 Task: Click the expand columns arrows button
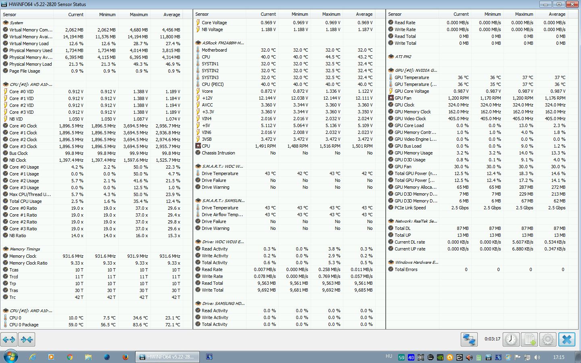9,339
